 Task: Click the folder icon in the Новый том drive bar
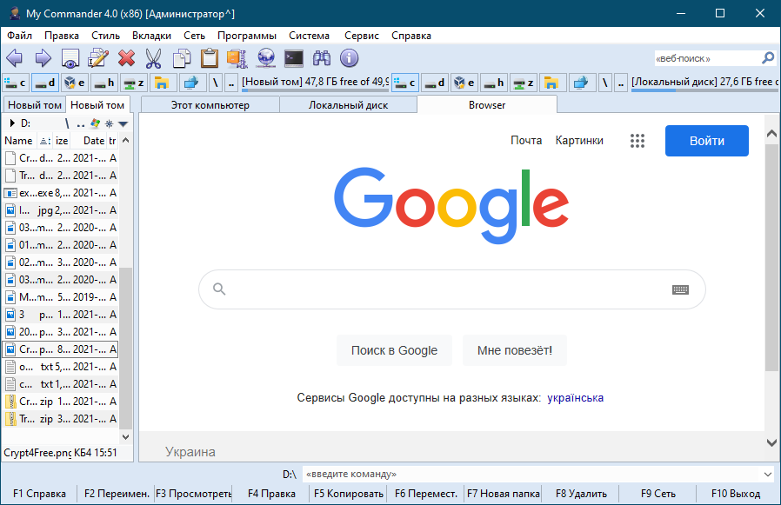pyautogui.click(x=162, y=83)
